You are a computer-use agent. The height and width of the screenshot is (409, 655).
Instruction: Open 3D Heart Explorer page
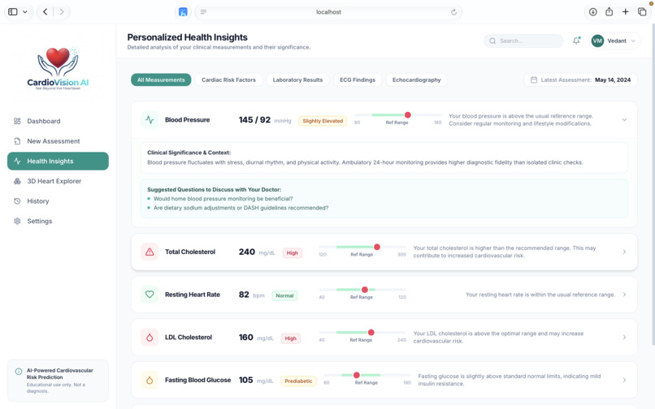click(x=58, y=181)
